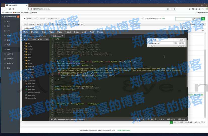Click the Replace All button in find box

[x=182, y=43]
